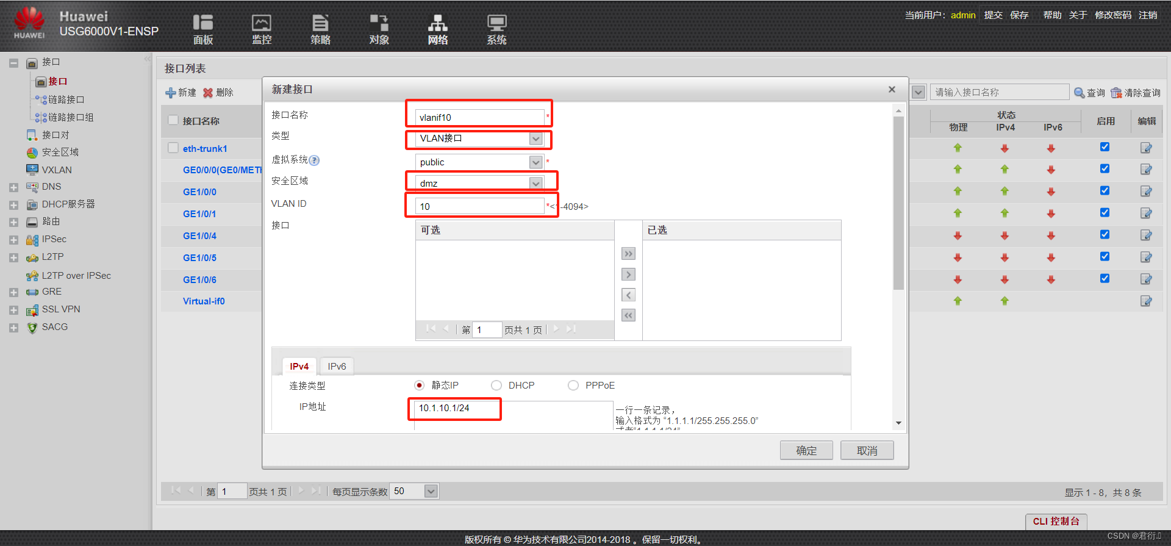Click 修改密码 in the top bar

pyautogui.click(x=1112, y=15)
